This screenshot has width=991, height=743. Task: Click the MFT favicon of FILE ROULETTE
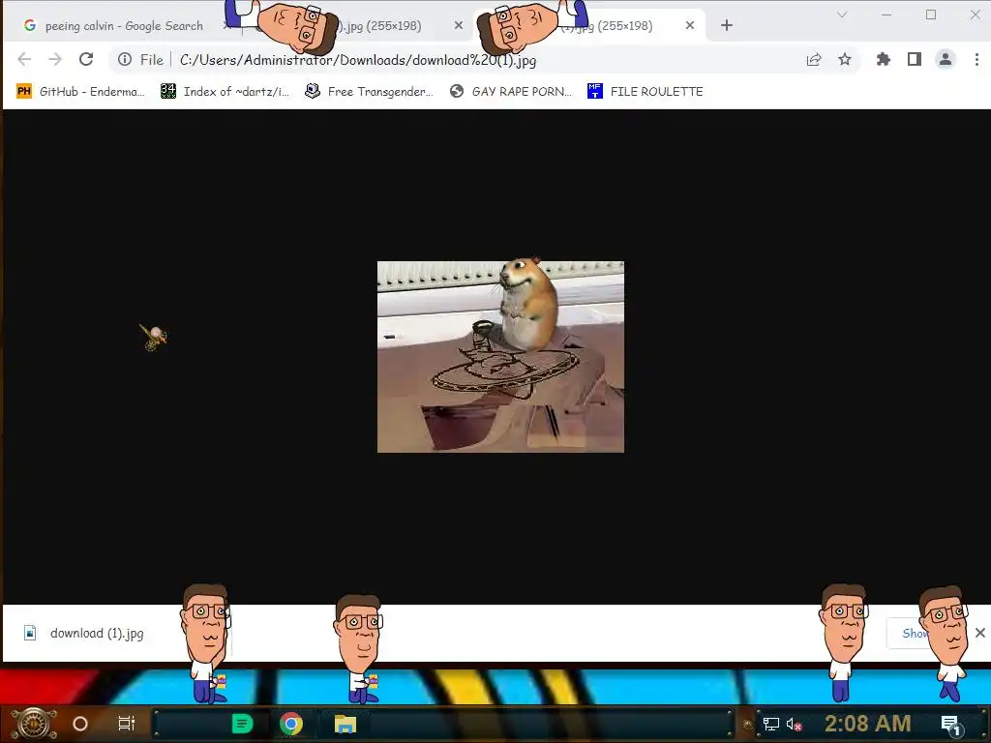[x=595, y=92]
